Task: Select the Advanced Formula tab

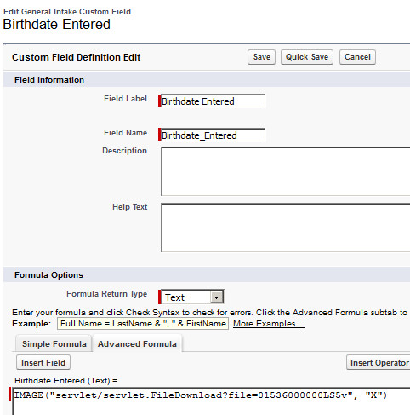Action: [137, 343]
